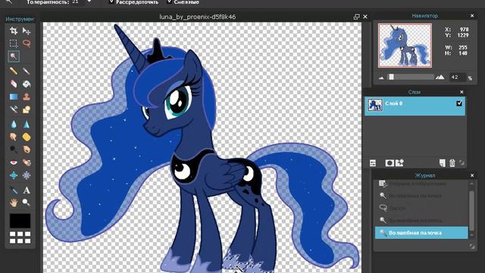
Task: Select the Brush tool
Action: click(27, 71)
